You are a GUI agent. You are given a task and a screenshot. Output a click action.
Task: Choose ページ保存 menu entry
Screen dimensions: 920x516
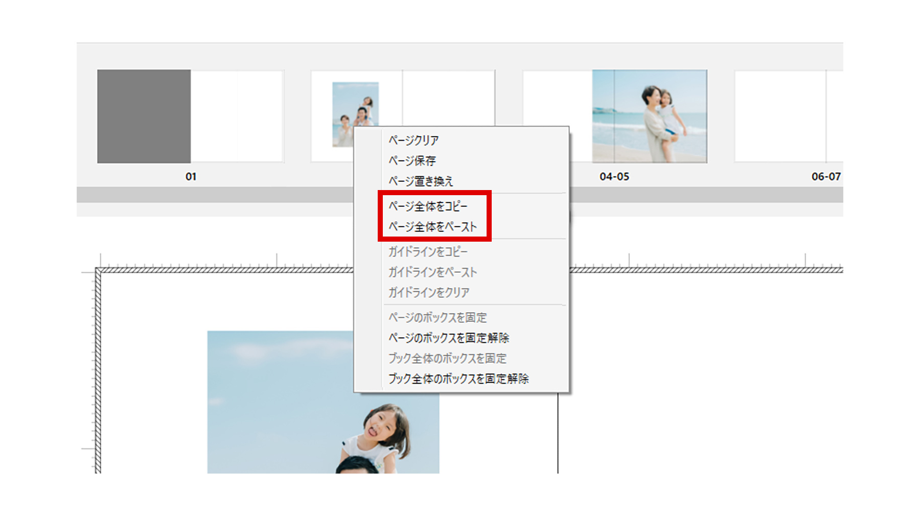pyautogui.click(x=412, y=160)
